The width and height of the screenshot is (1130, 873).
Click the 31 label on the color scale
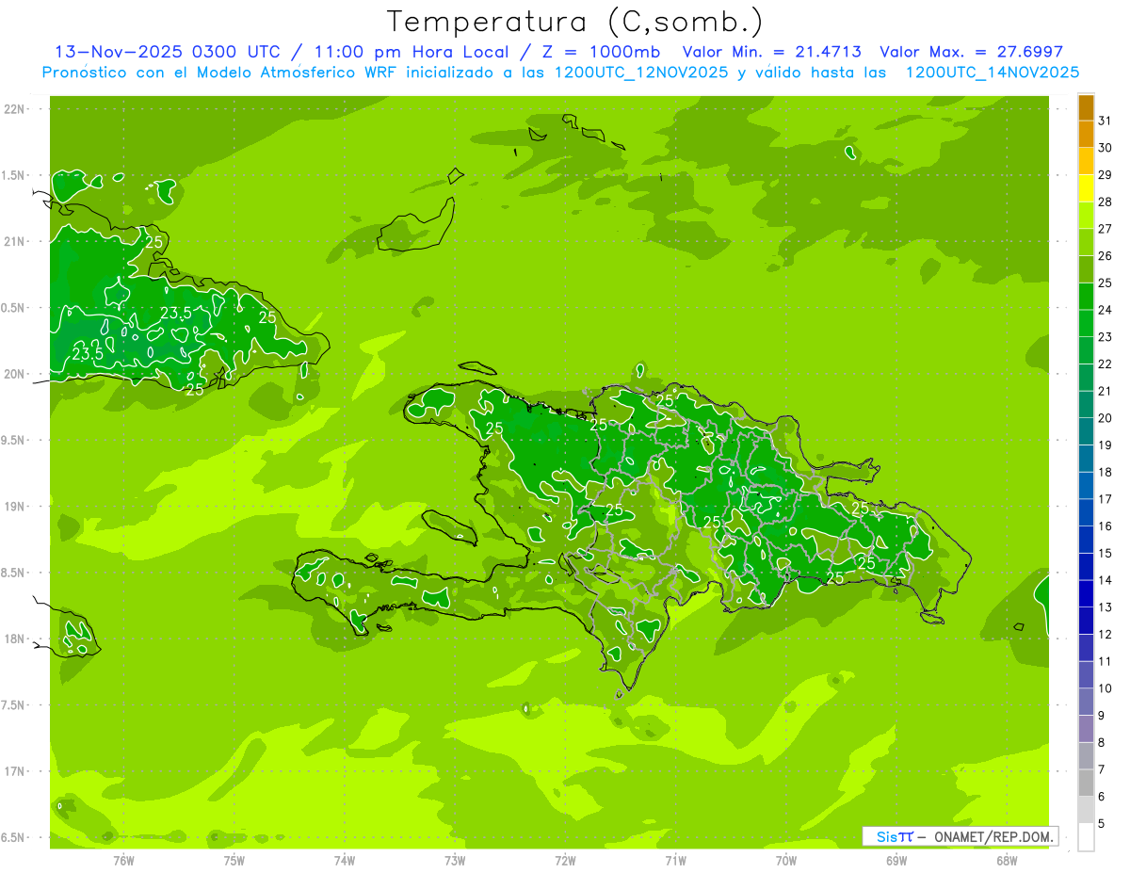point(1106,121)
